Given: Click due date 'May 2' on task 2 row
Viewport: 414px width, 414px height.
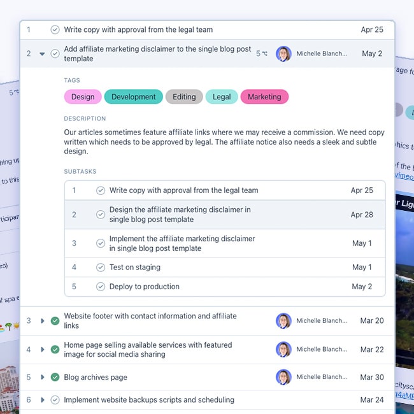Looking at the screenshot, I should pos(372,54).
